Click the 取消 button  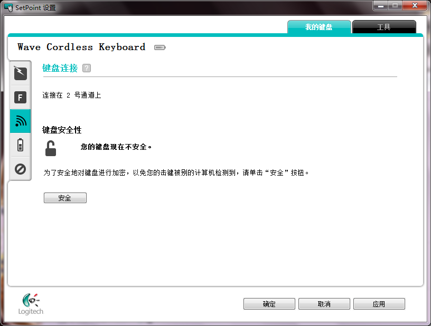(x=324, y=304)
